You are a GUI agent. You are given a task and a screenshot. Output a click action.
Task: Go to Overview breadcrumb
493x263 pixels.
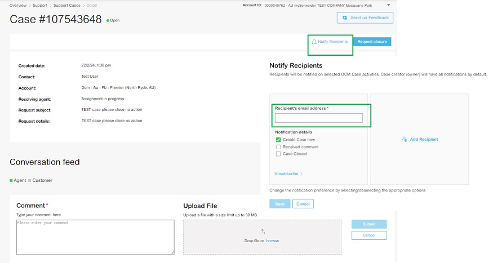tap(18, 5)
